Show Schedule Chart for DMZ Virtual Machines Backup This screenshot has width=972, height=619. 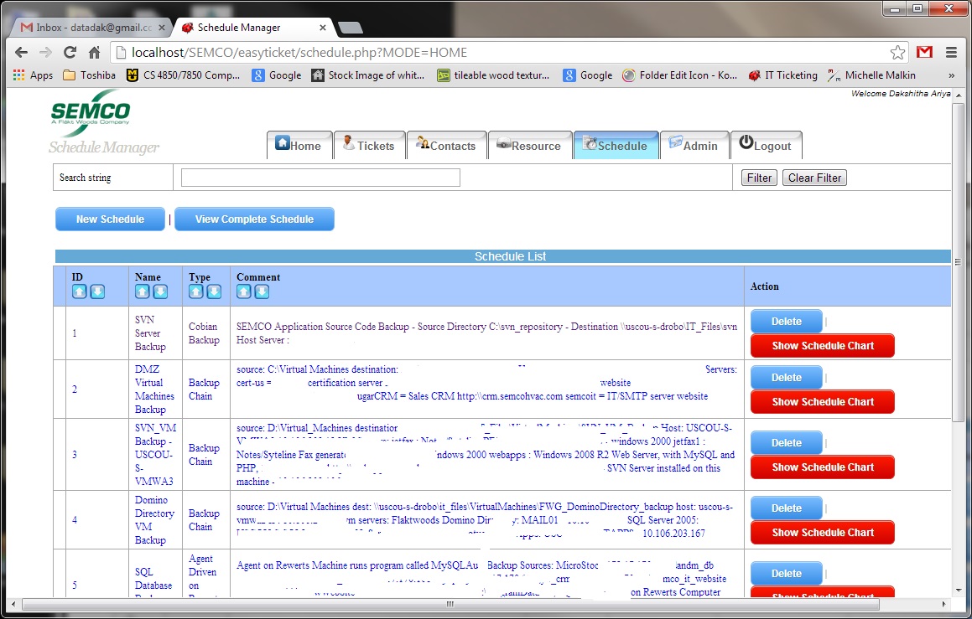pyautogui.click(x=822, y=402)
